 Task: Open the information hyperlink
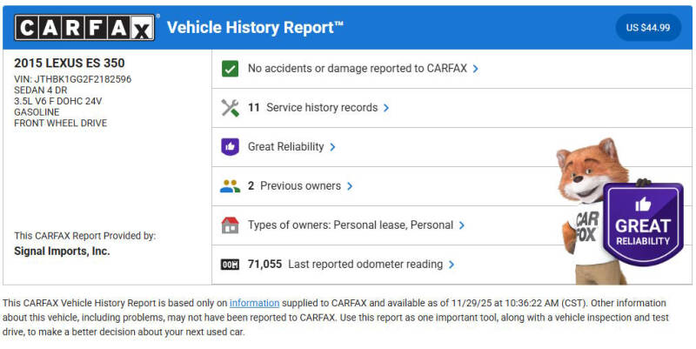(x=254, y=303)
